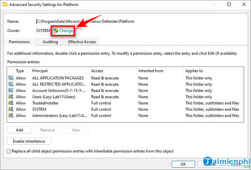Tick Replace all child object permission entries checkbox

point(9,151)
